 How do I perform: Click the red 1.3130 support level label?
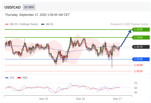click(138, 65)
